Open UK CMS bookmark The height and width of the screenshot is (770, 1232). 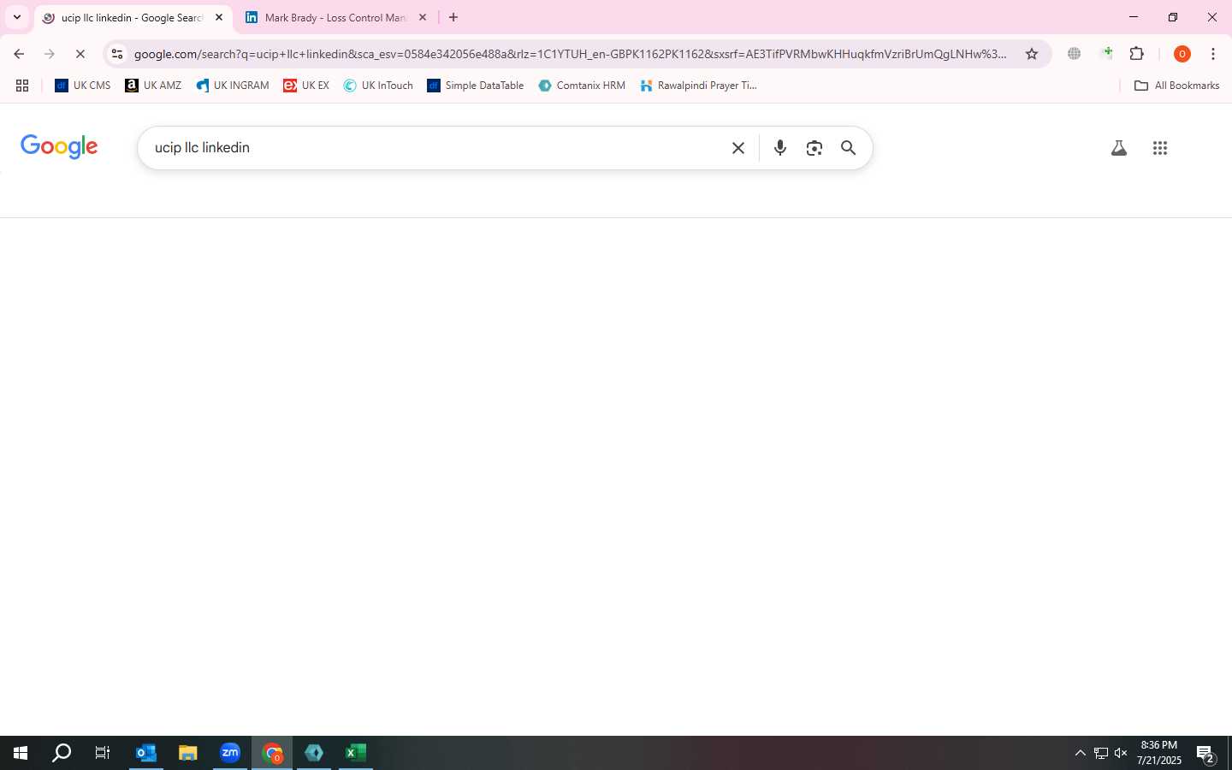[x=83, y=86]
